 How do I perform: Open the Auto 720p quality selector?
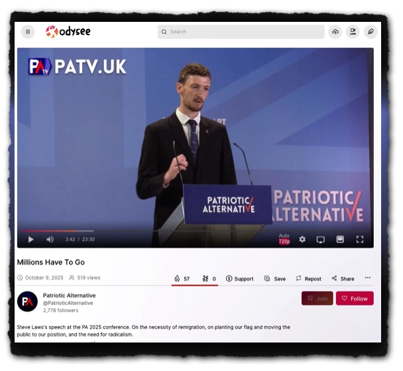pos(284,239)
